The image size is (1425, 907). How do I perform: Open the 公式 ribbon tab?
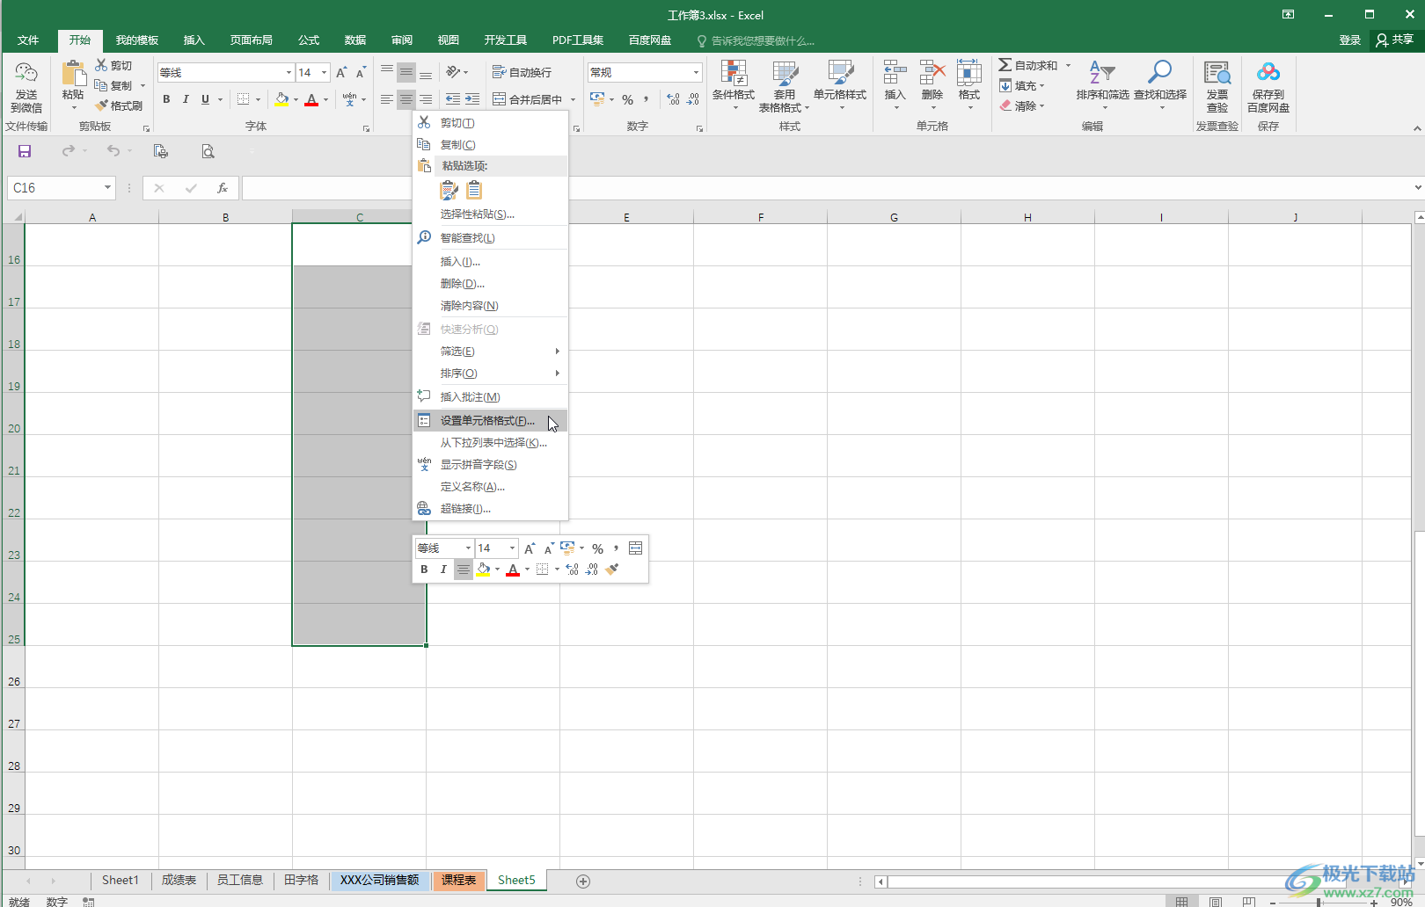click(x=309, y=40)
